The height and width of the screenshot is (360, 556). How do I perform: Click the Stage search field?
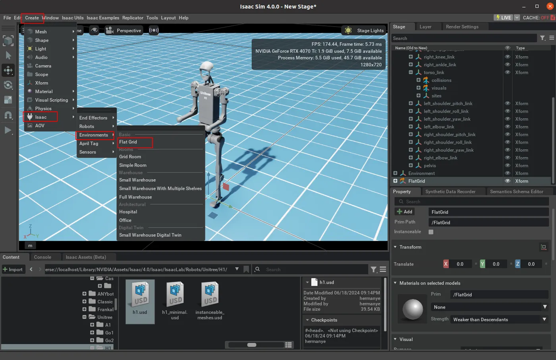[x=464, y=38]
